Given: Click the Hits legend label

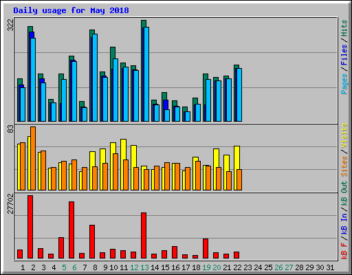Looking at the screenshot, I should point(344,28).
